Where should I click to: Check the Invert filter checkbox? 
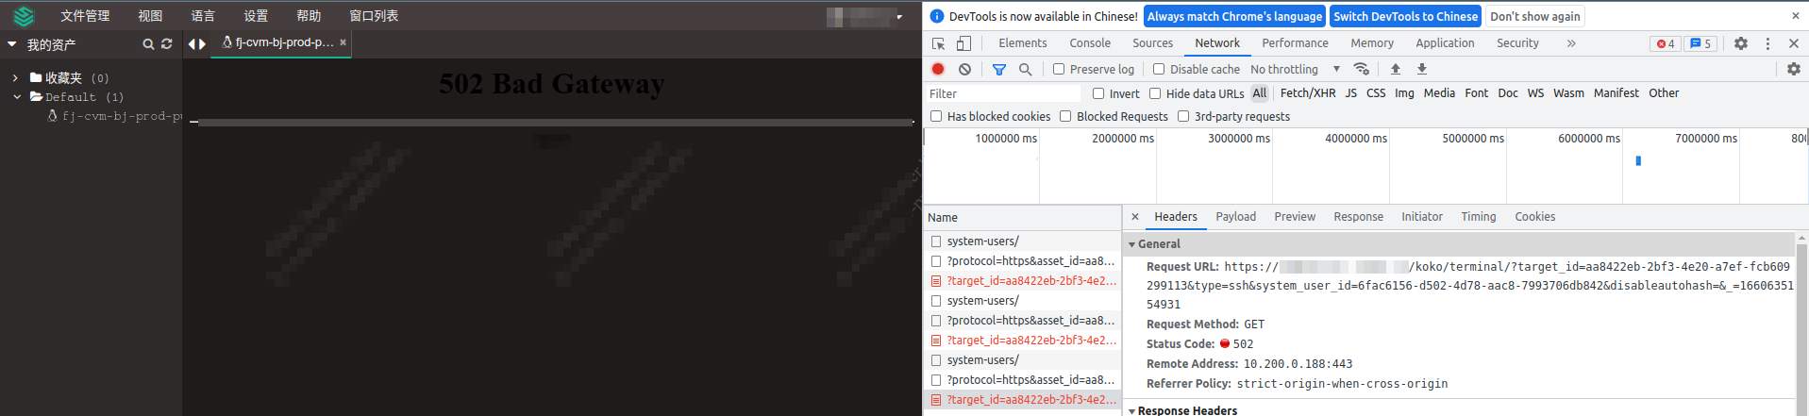point(1098,93)
